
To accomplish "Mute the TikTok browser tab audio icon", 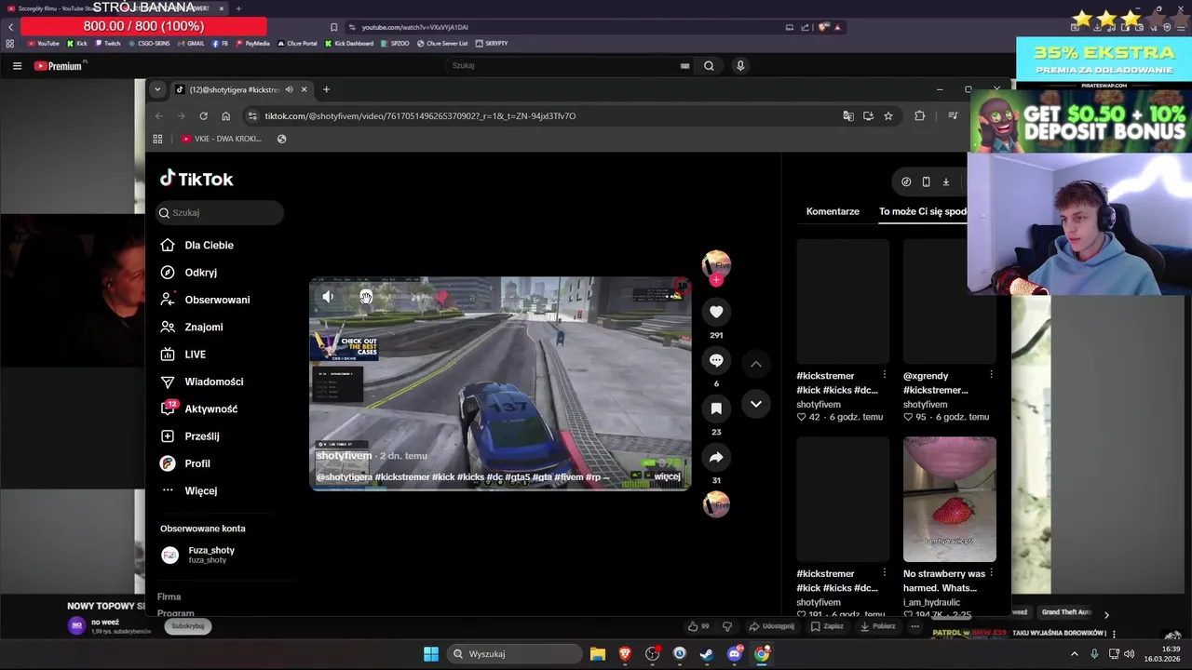I will 289,89.
